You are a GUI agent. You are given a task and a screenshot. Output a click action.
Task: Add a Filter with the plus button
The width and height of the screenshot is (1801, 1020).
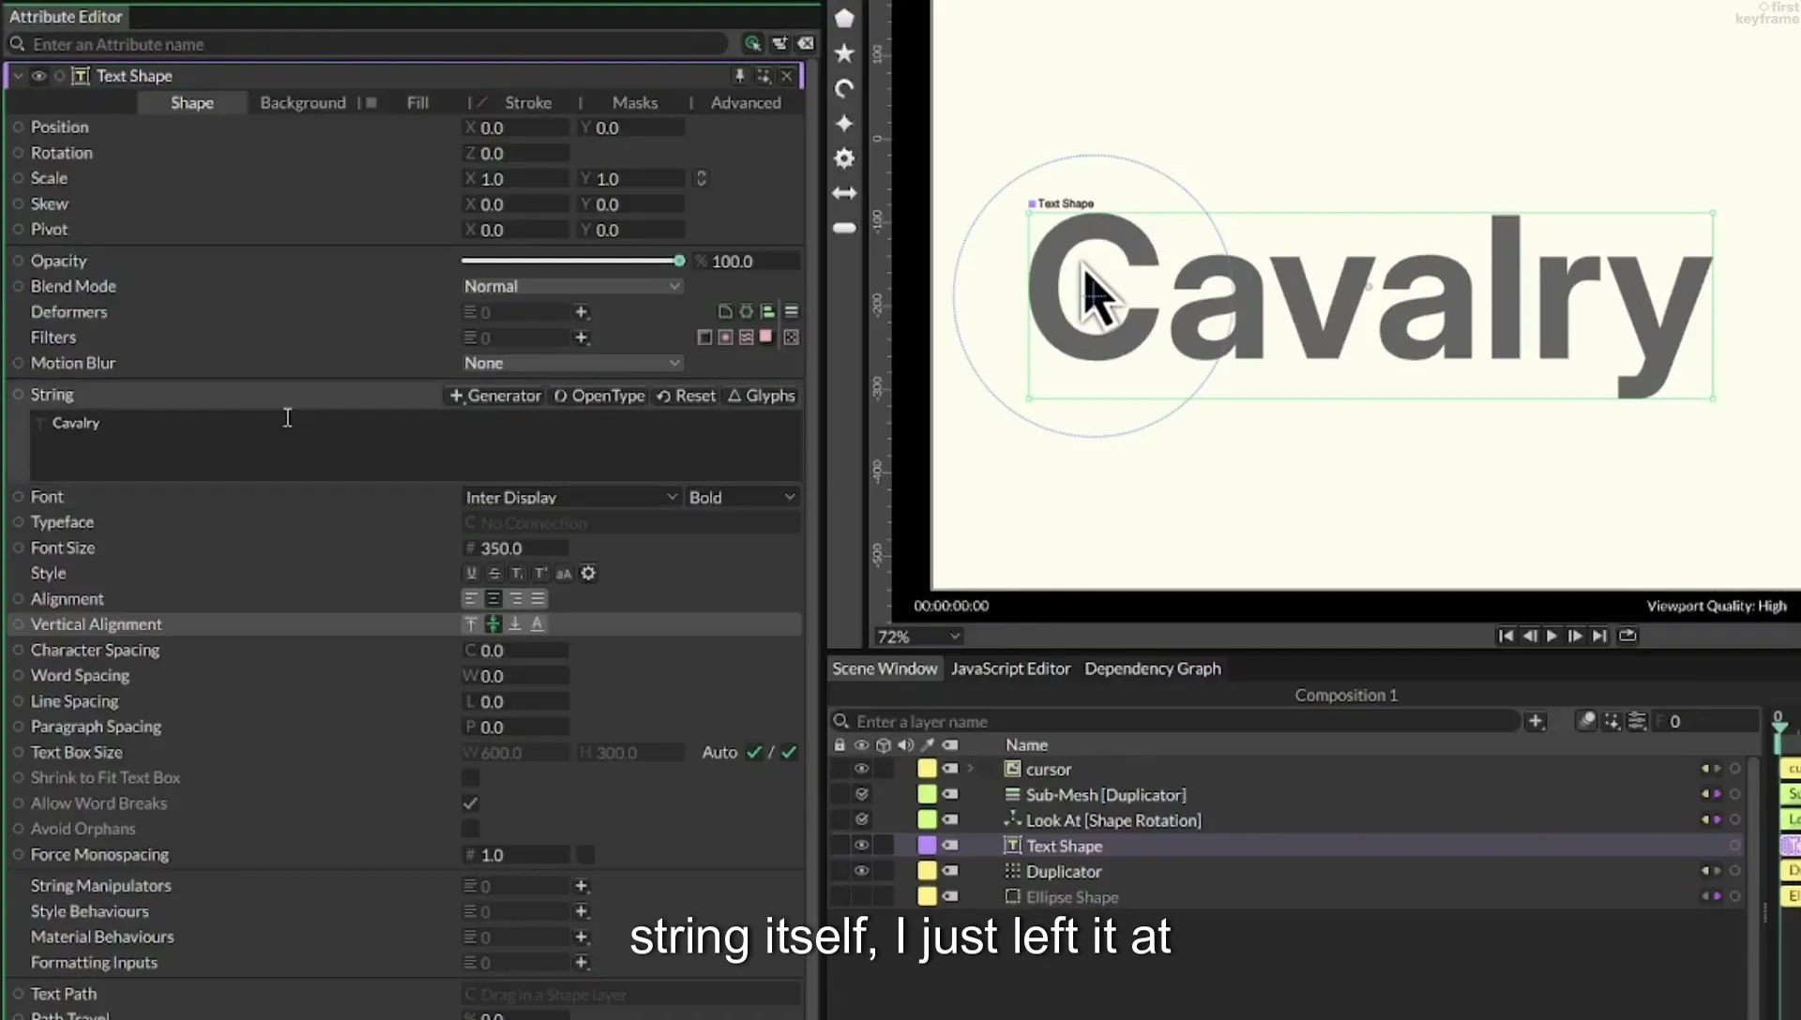pyautogui.click(x=581, y=337)
